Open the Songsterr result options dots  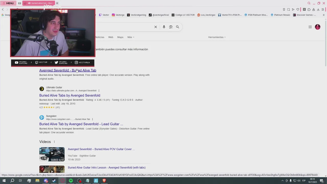[92, 119]
